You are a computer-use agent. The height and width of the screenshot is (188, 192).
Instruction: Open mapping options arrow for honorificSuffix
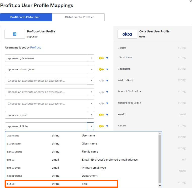click(x=107, y=104)
